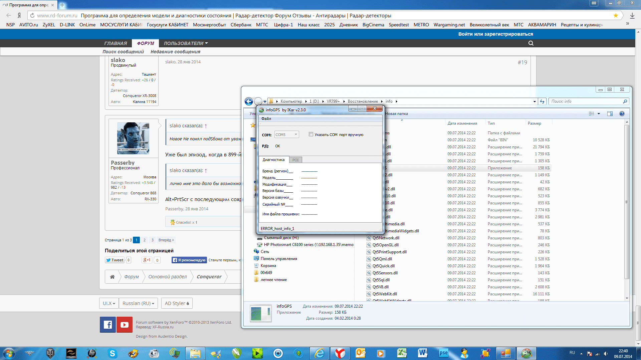This screenshot has height=360, width=641.
Task: Click the browser bookmark star icon
Action: (616, 15)
